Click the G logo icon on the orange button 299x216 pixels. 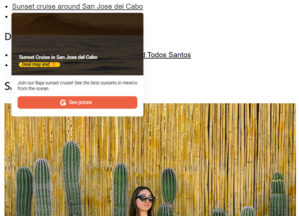[x=63, y=103]
